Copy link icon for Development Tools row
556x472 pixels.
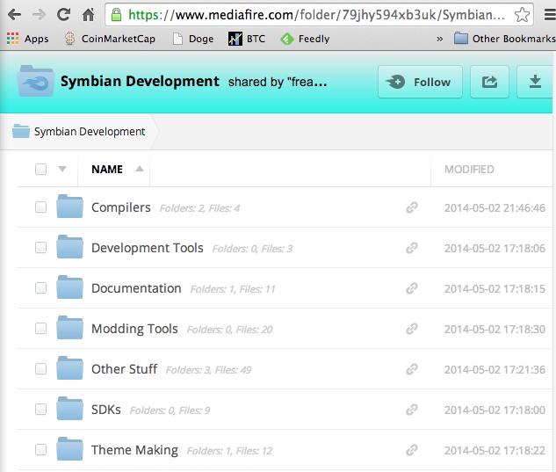[x=412, y=248]
